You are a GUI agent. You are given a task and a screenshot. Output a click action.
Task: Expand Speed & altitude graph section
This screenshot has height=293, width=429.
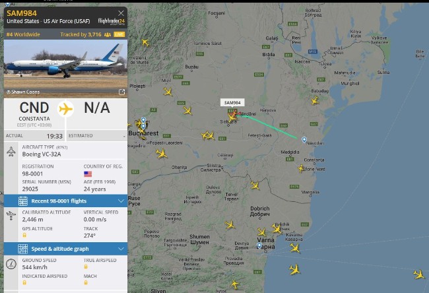pos(65,249)
